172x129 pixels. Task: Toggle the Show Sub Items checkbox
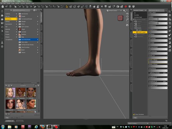click(134, 114)
